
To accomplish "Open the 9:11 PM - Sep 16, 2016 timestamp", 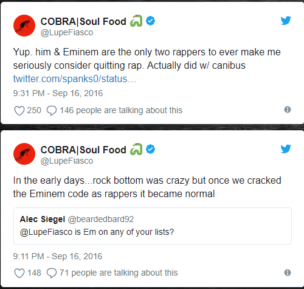I will tap(58, 256).
